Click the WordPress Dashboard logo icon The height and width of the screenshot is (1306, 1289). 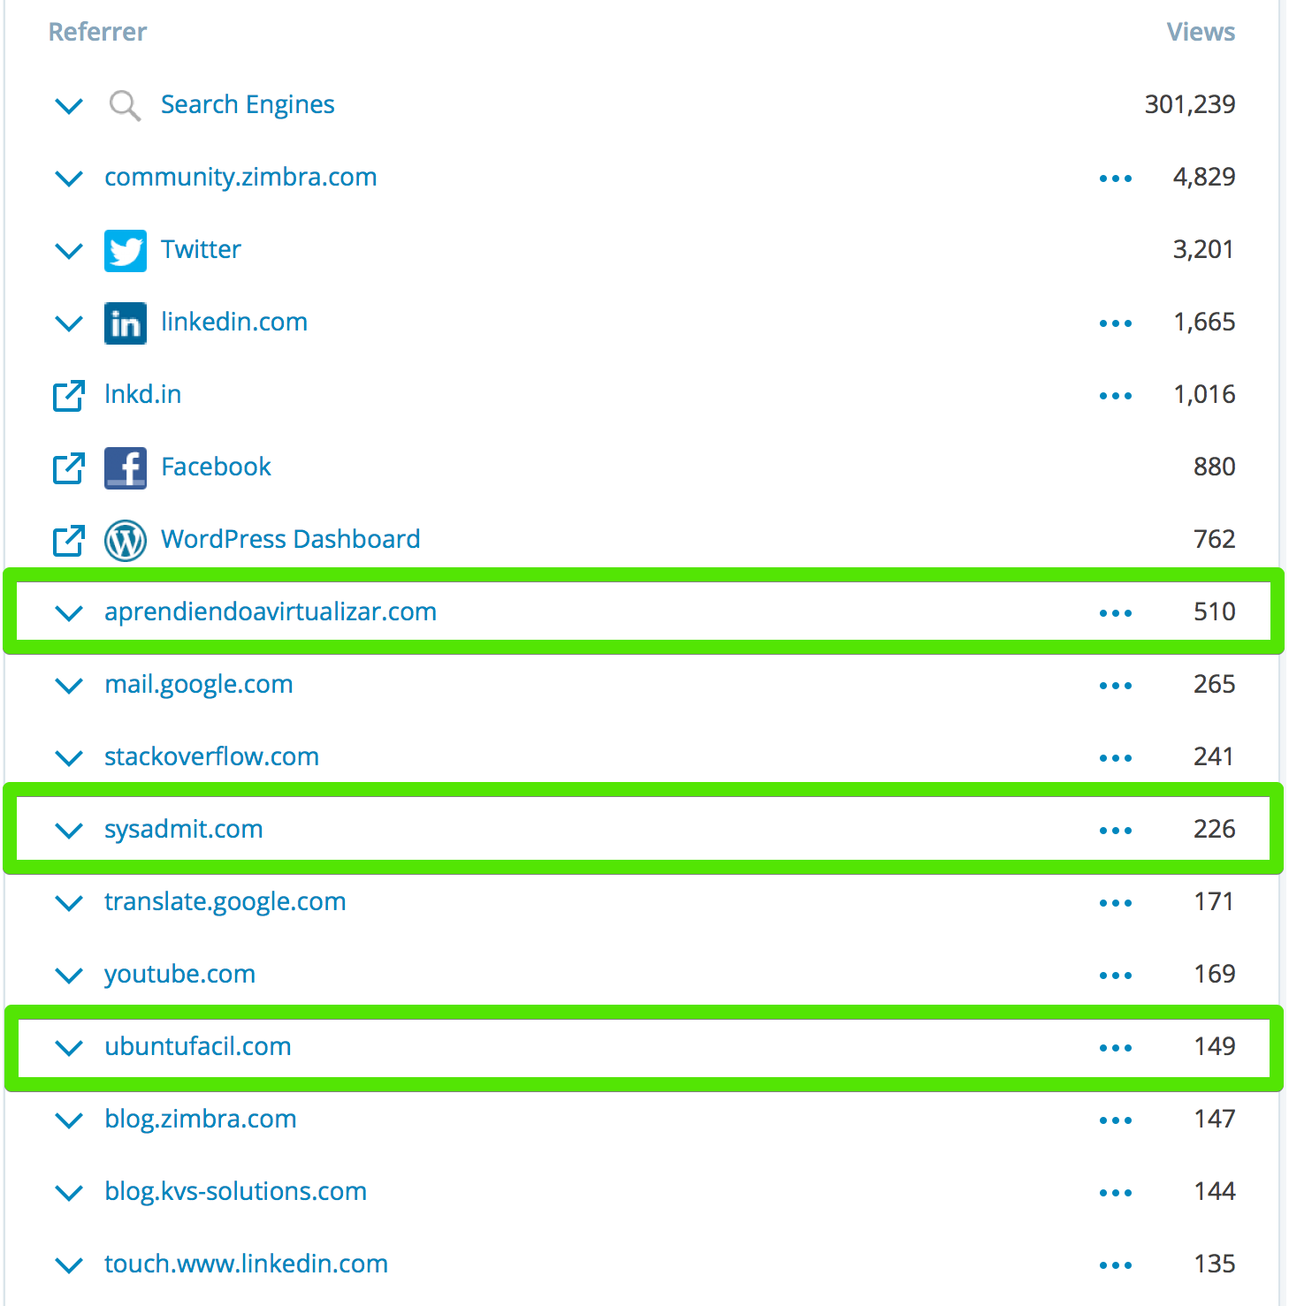coord(126,541)
